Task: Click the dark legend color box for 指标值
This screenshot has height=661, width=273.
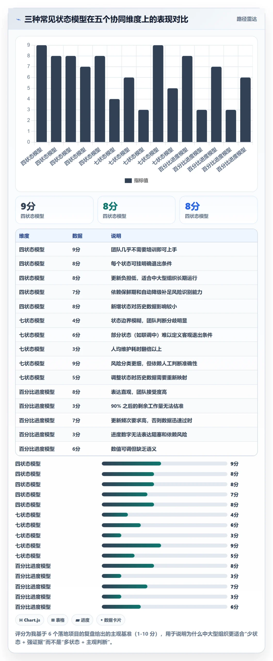Action: click(128, 180)
